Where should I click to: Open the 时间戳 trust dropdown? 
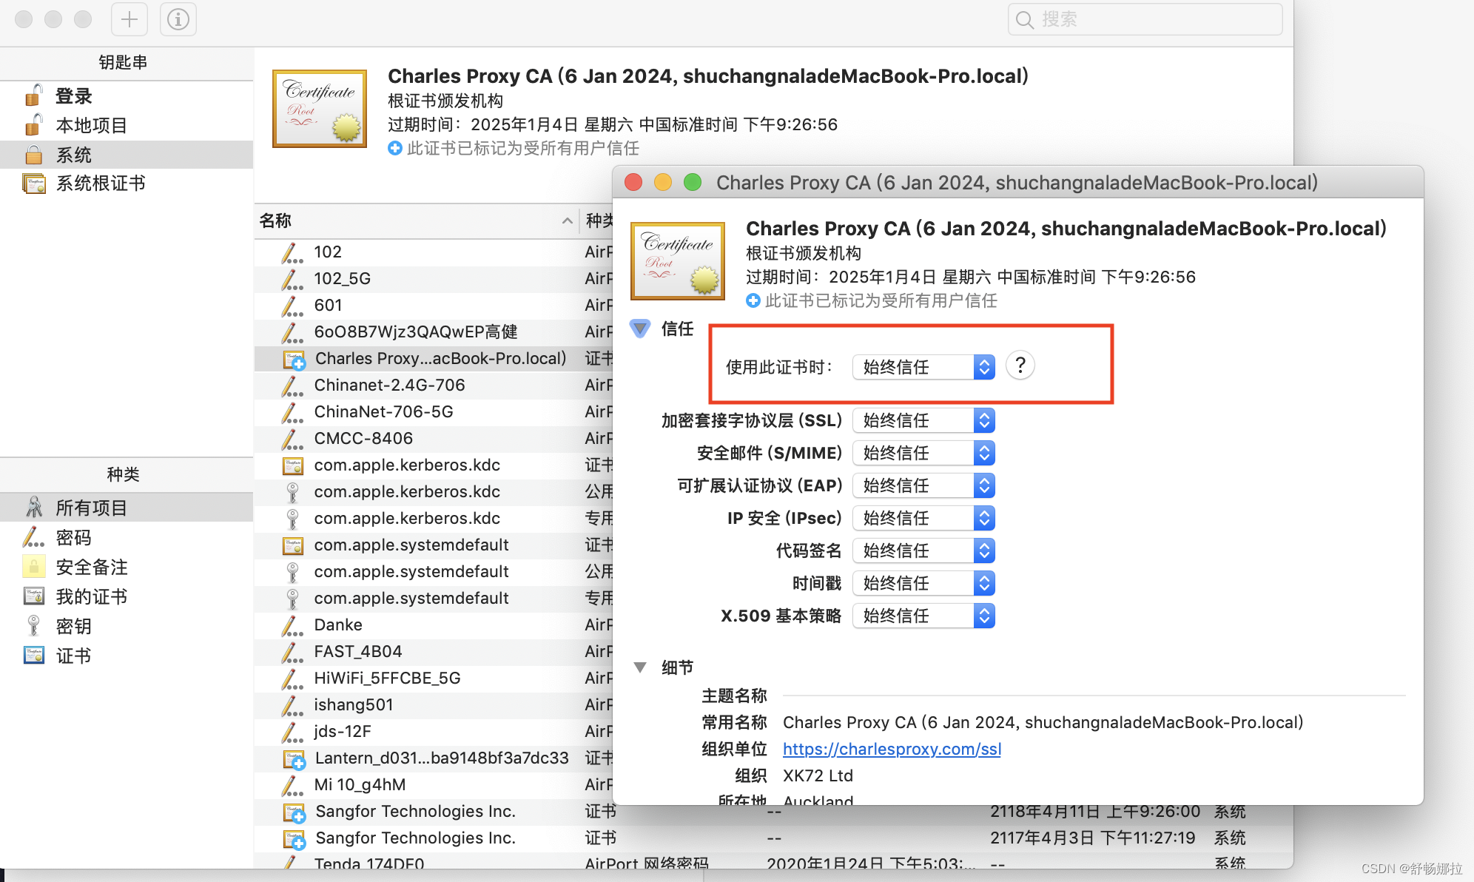(923, 583)
